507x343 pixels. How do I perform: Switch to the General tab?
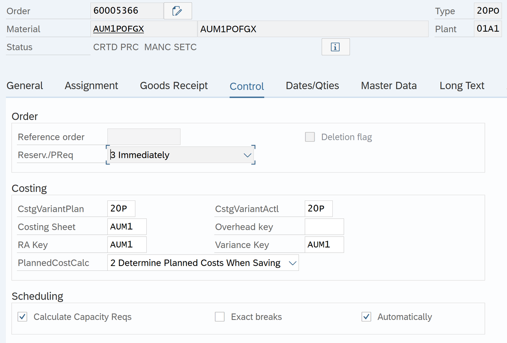pos(25,86)
